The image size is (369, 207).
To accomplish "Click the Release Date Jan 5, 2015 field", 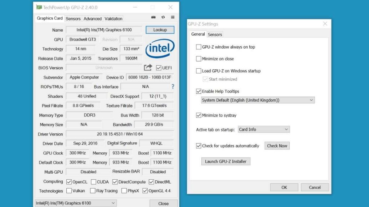I will point(80,59).
